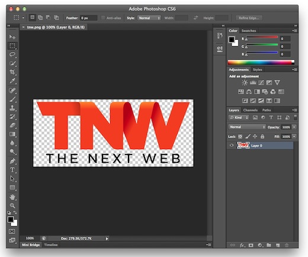Expand the Opacity slider arrow
This screenshot has width=308, height=257.
coord(294,127)
